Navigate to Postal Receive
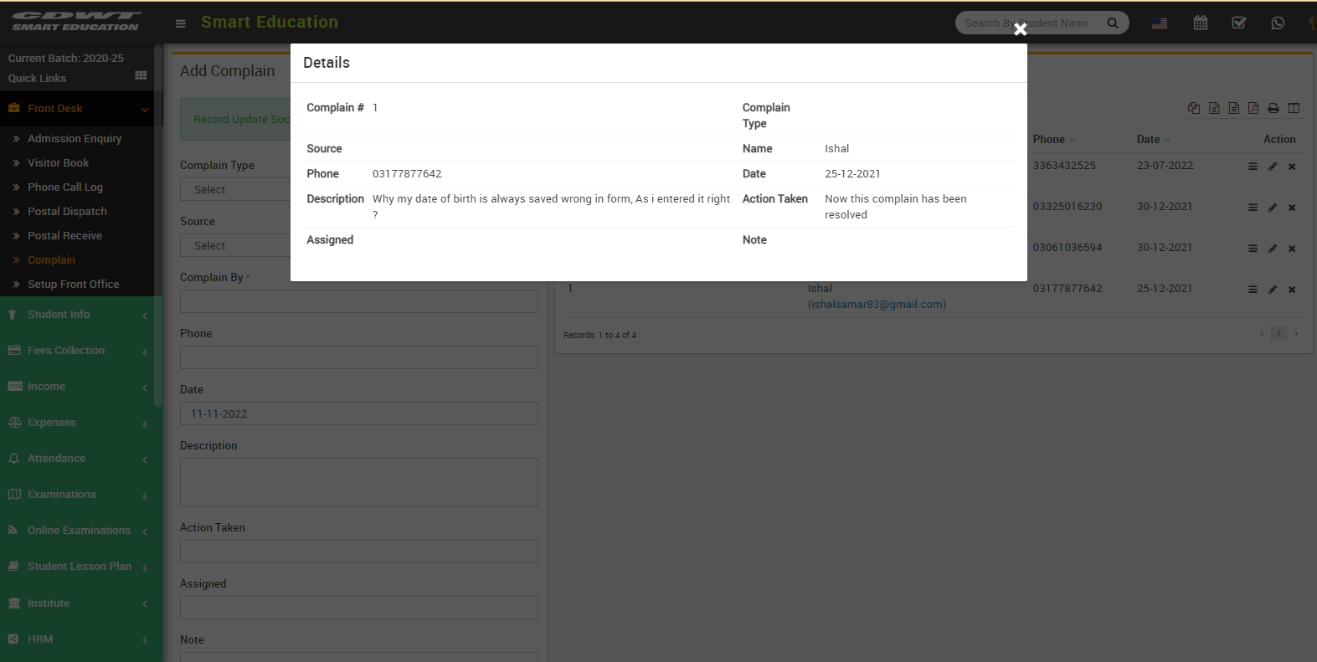This screenshot has height=662, width=1317. pos(64,236)
